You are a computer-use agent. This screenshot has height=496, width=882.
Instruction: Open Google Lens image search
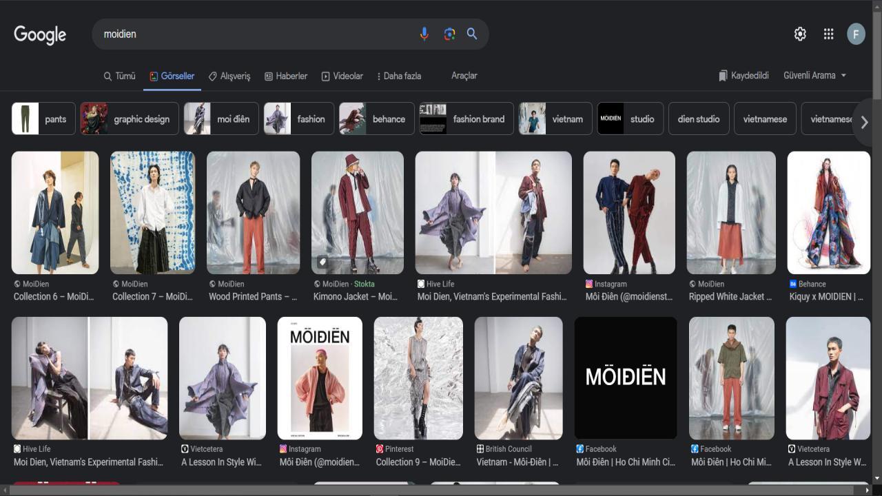[x=449, y=34]
